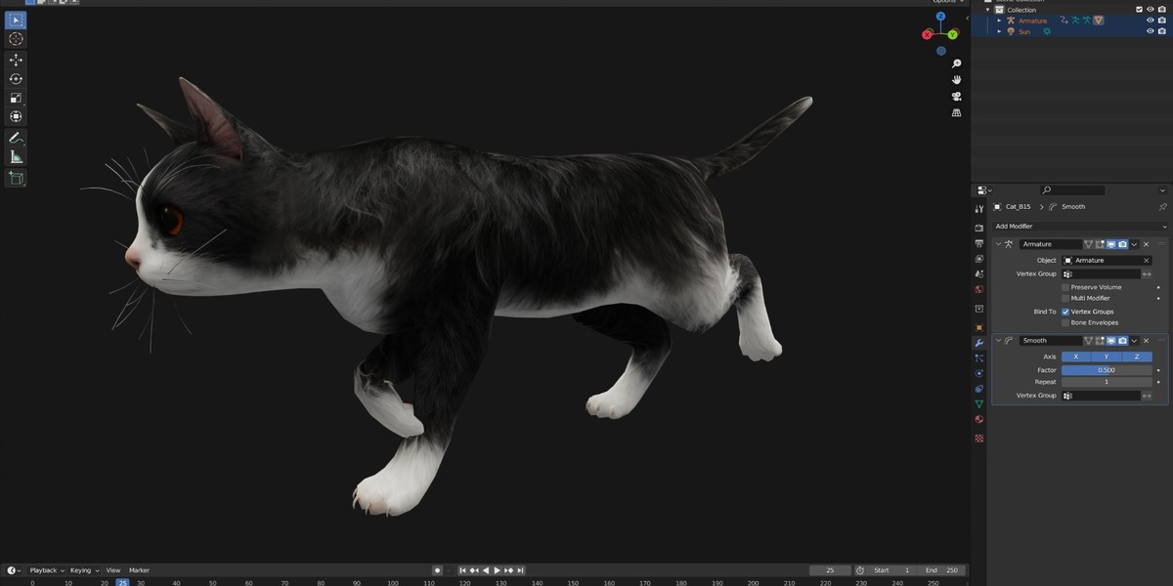Activate the Add Cube tool
This screenshot has height=586, width=1173.
pyautogui.click(x=16, y=178)
